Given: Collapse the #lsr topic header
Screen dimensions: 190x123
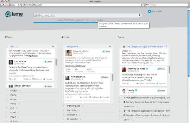Looking at the screenshot, I should 31,47.
